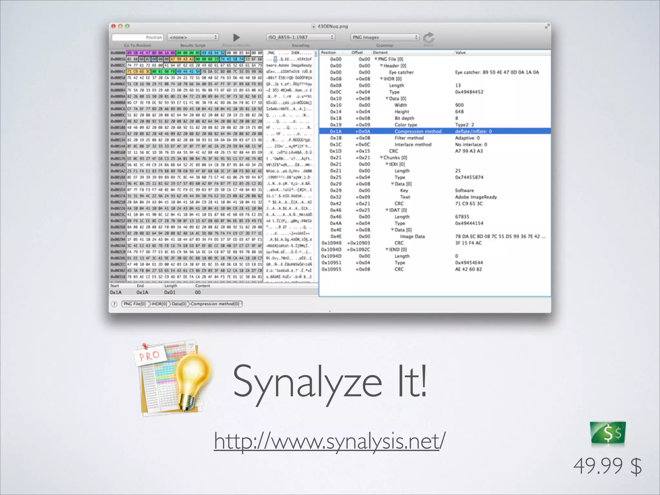Click the 49.99 $ price text

pos(607,466)
